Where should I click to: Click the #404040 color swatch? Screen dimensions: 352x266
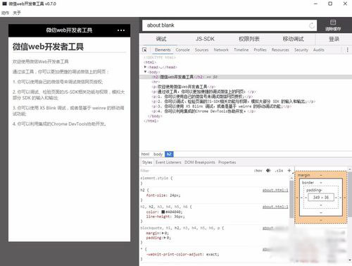[163, 212]
